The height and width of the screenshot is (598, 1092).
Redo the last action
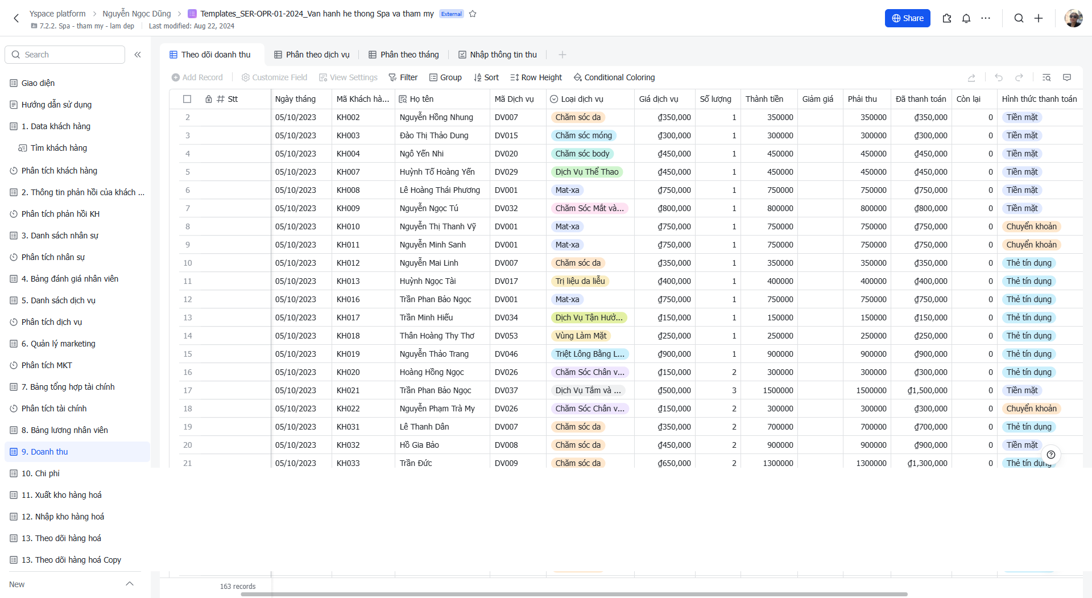pos(1019,77)
